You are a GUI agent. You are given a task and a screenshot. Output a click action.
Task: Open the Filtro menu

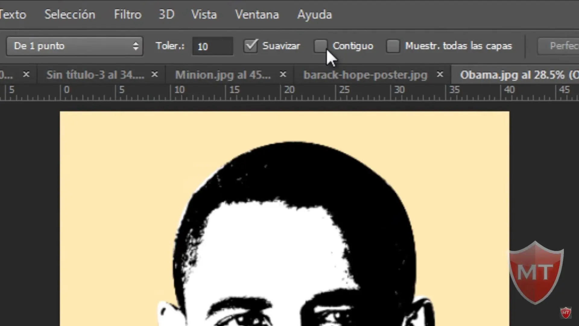pos(128,14)
